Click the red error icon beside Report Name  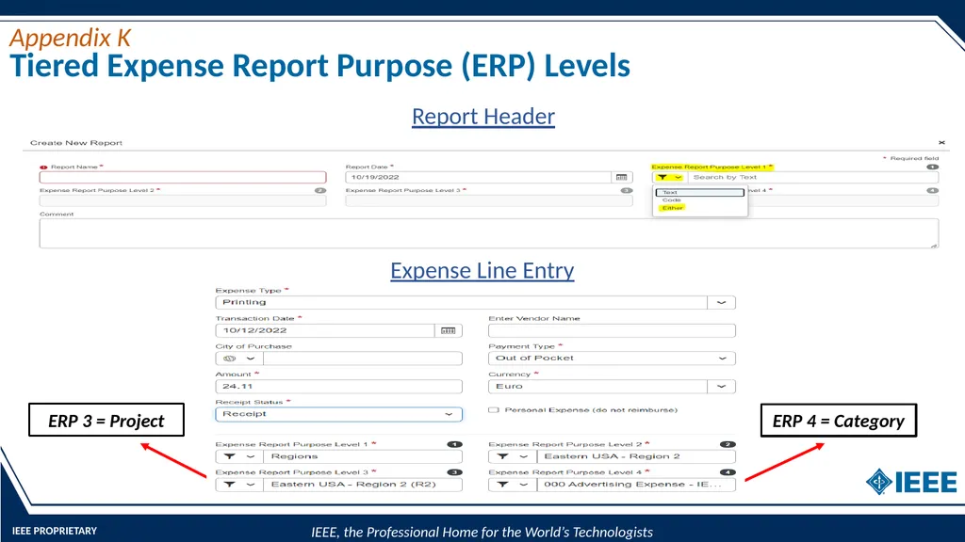pos(43,167)
